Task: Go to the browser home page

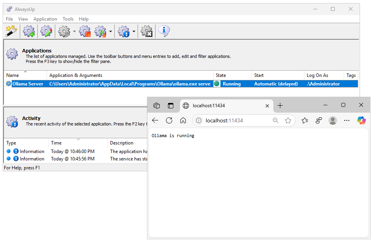Action: (183, 120)
